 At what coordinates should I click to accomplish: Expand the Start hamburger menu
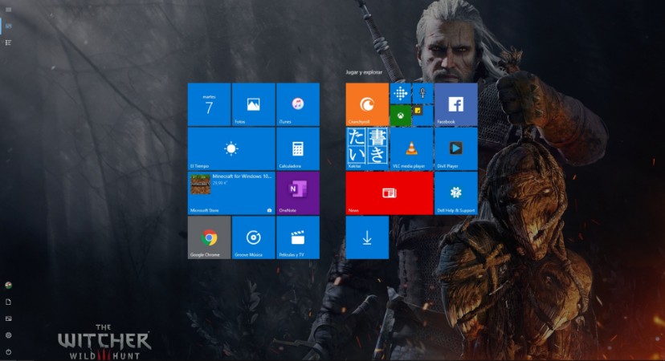(8, 10)
